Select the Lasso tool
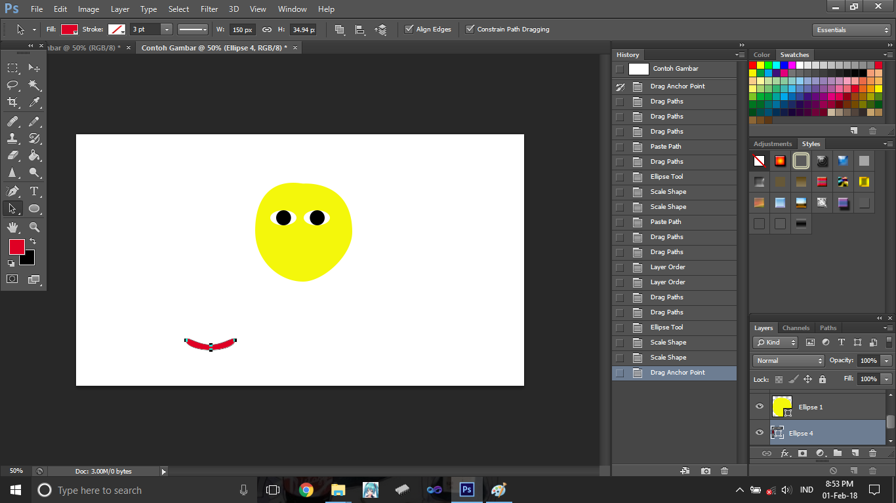 [x=12, y=85]
